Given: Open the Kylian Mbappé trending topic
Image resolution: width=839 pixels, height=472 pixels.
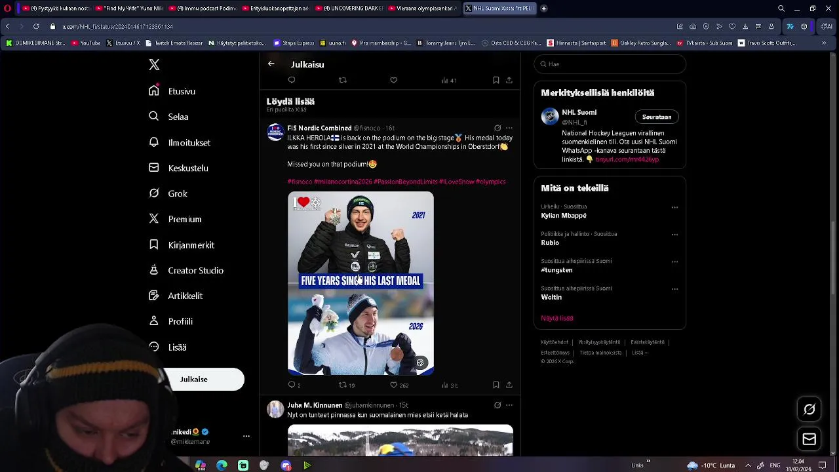Looking at the screenshot, I should (x=564, y=216).
